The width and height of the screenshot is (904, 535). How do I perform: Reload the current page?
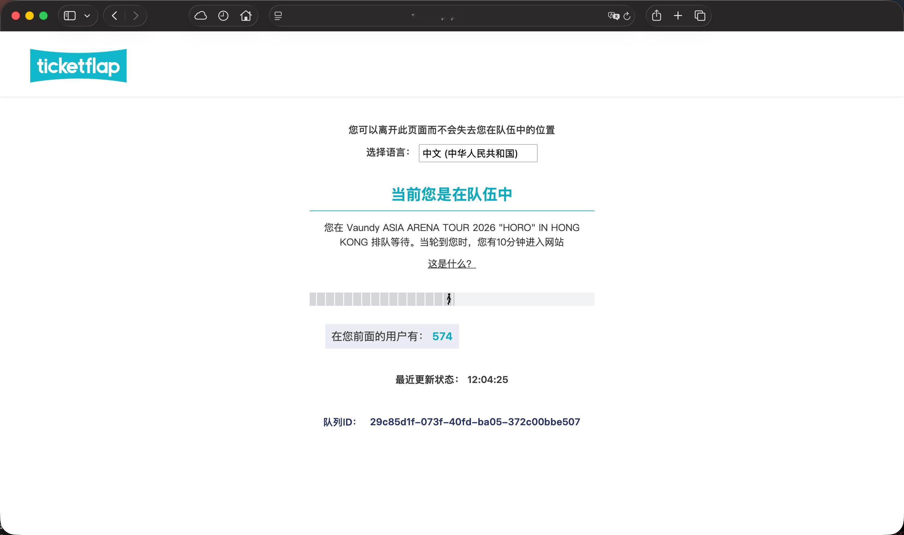627,16
